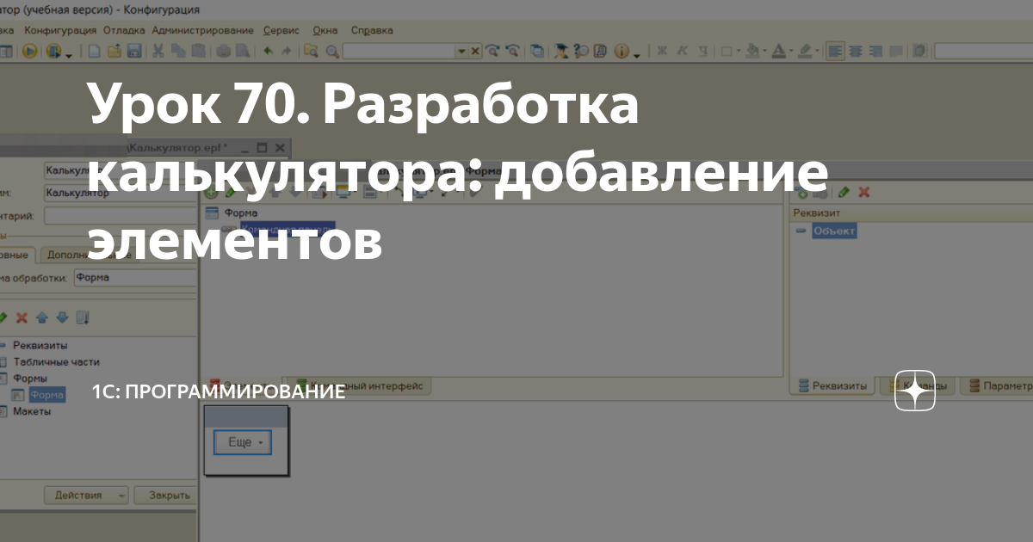Start debugging with the play icon

[x=29, y=52]
